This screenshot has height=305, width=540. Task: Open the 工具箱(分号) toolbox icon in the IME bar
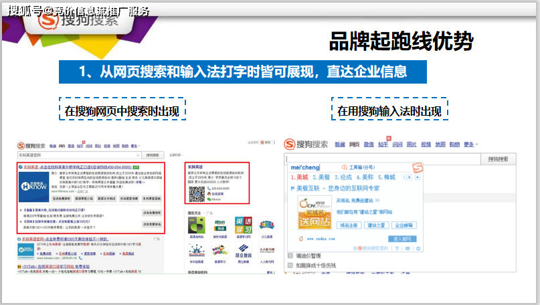[x=344, y=167]
